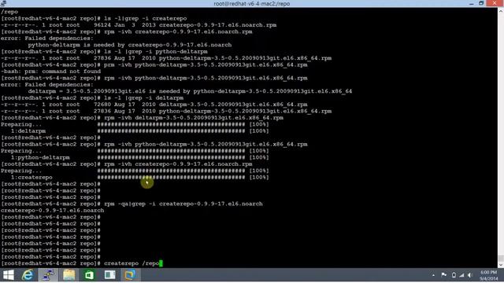504x283 pixels.
Task: Open the Action Center flag icon
Action: 444,275
